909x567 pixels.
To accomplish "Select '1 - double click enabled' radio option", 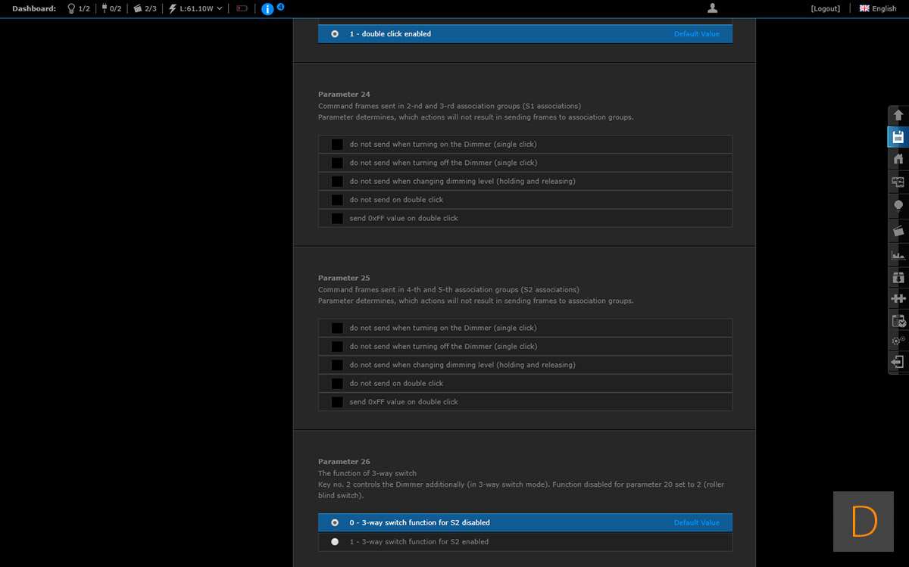I will point(335,34).
